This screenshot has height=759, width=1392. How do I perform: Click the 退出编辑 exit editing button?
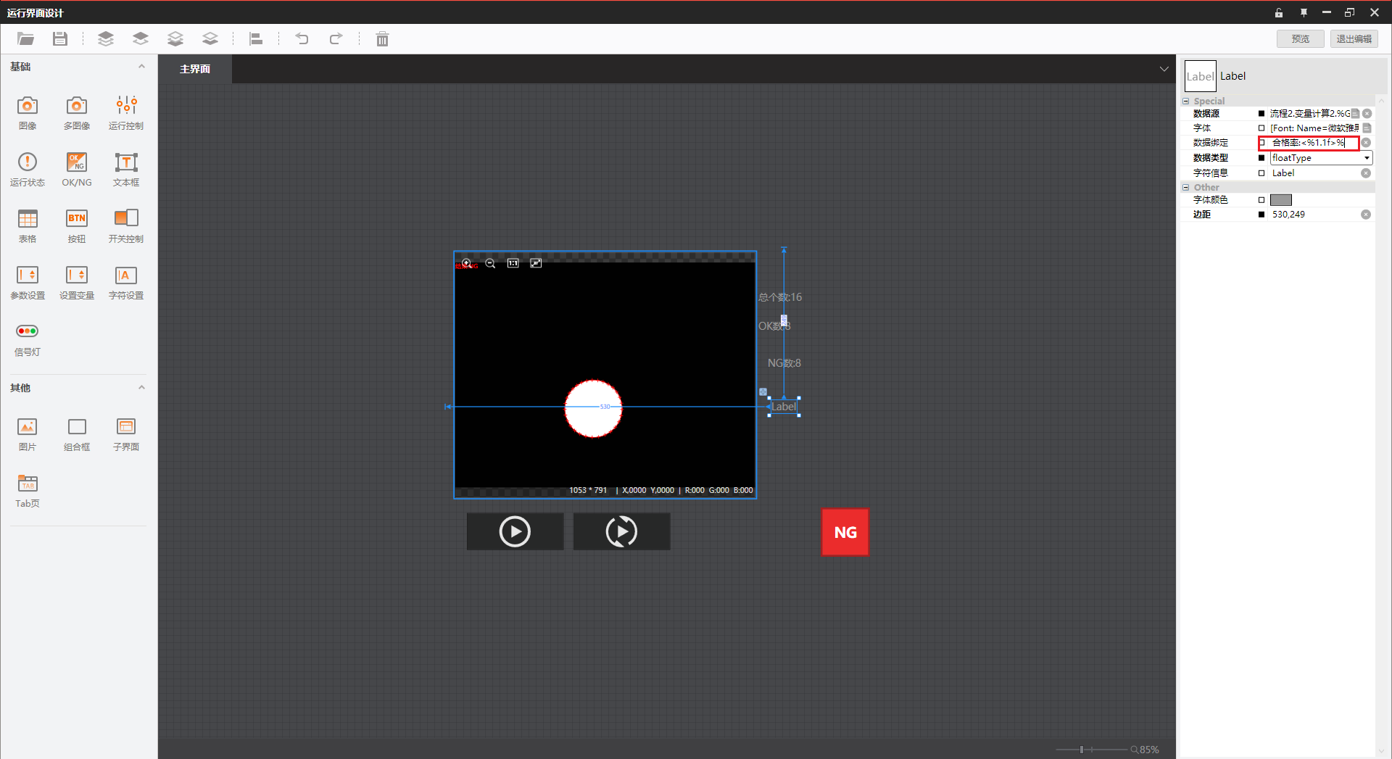[x=1354, y=39]
